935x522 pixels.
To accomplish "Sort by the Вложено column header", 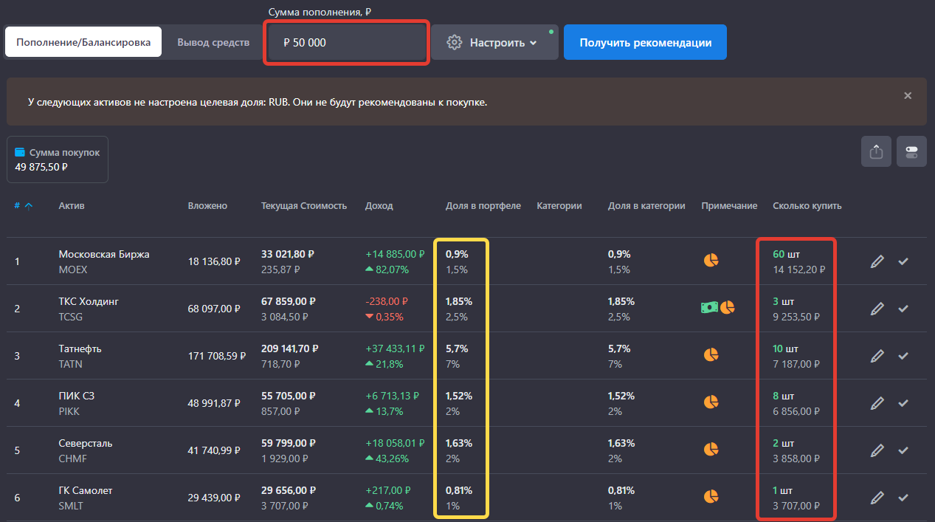I will (x=207, y=206).
